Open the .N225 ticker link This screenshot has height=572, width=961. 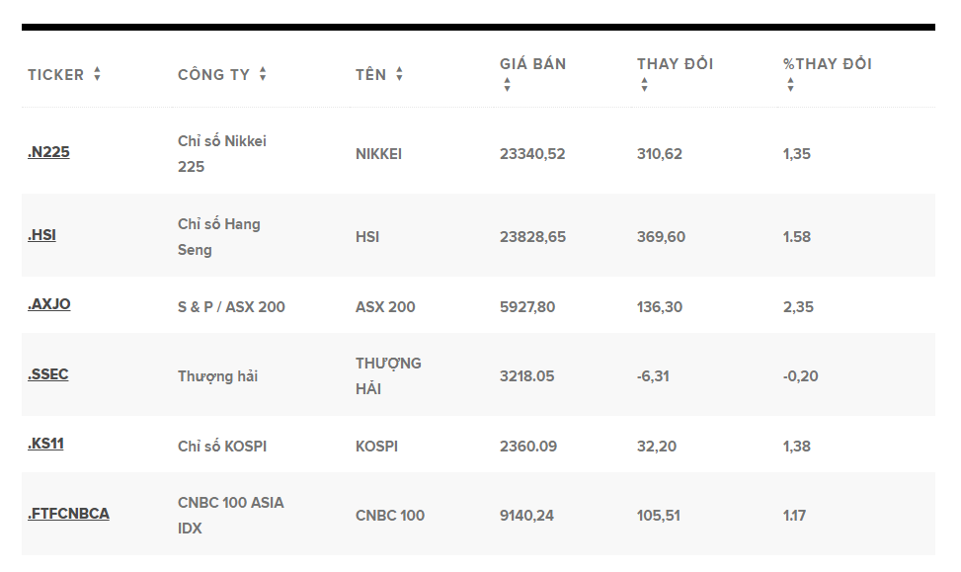[x=48, y=152]
